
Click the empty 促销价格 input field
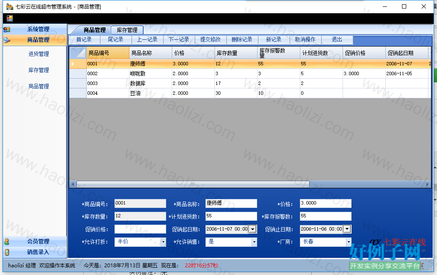click(x=140, y=229)
